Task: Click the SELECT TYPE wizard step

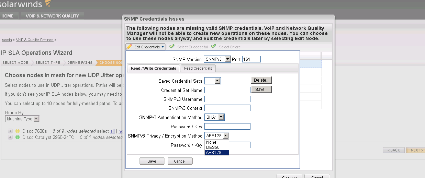Action: (48, 63)
